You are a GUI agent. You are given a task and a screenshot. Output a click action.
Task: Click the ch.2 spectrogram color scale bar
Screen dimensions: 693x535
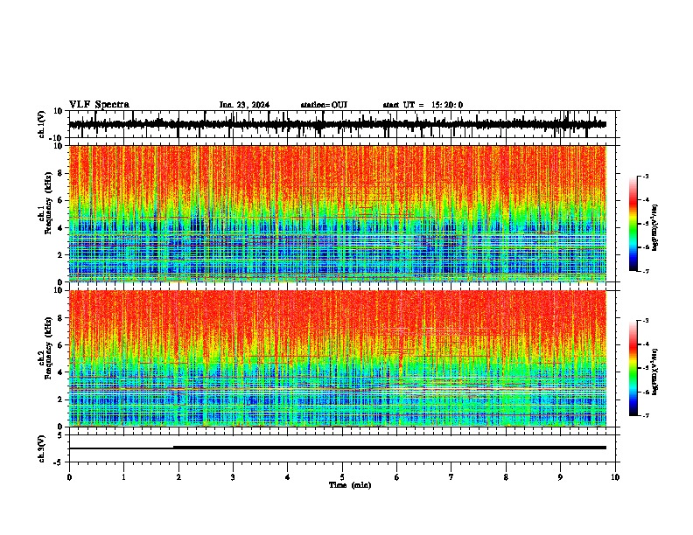pyautogui.click(x=633, y=368)
